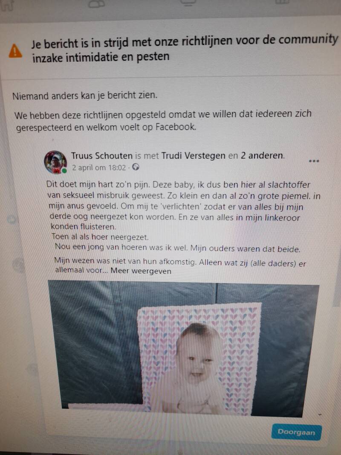Viewport: 341px width, 455px height.
Task: Click the blue Doorgaan button
Action: coord(296,432)
